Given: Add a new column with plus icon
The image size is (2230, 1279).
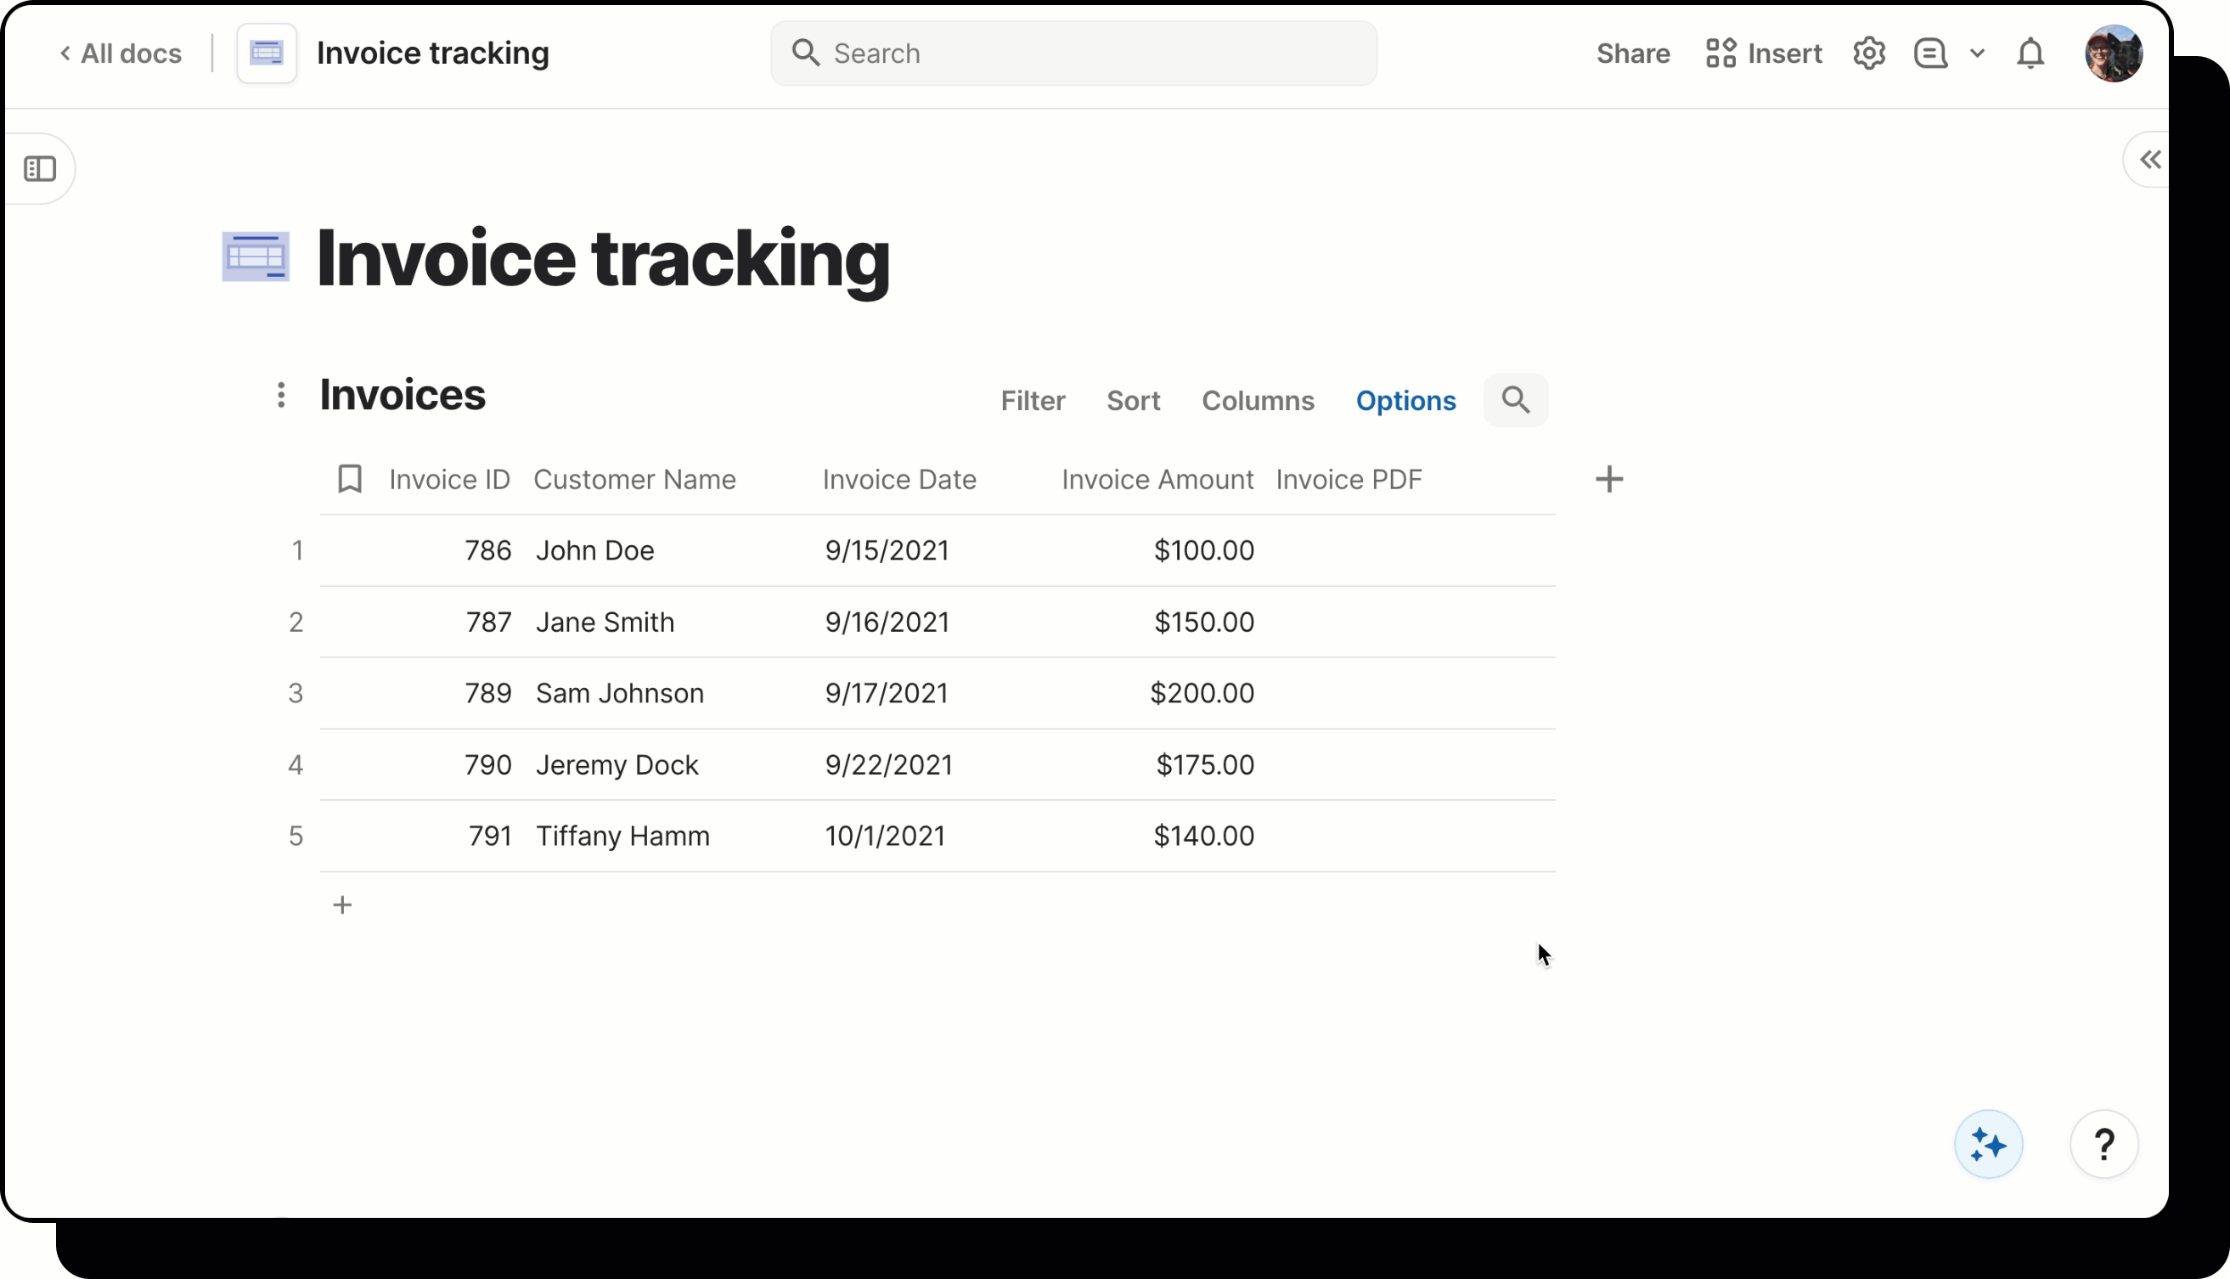Looking at the screenshot, I should click(x=1609, y=480).
